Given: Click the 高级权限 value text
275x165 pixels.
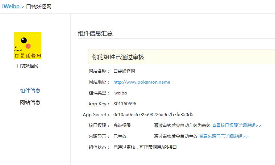Looking at the screenshot, I should 122,126.
